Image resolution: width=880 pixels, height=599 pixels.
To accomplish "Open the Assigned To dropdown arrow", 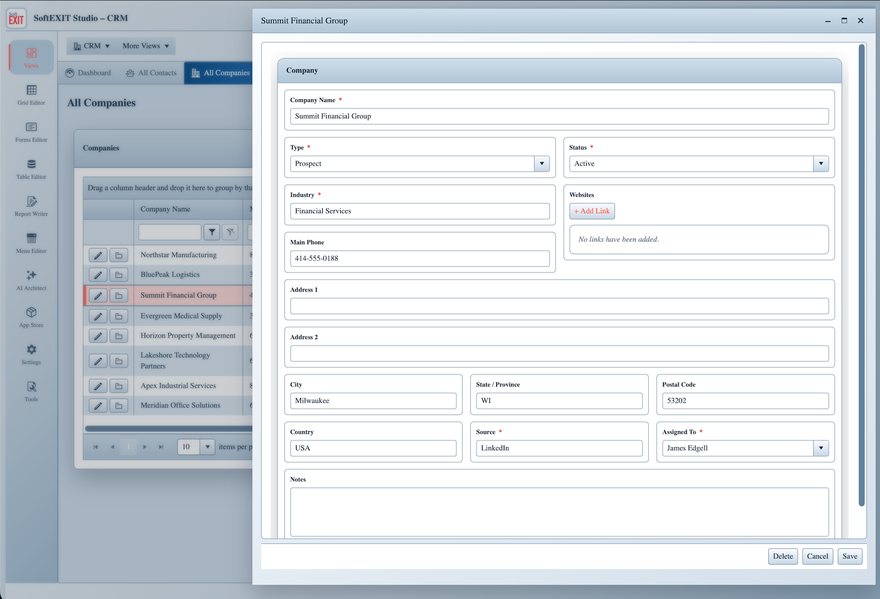I will point(821,448).
